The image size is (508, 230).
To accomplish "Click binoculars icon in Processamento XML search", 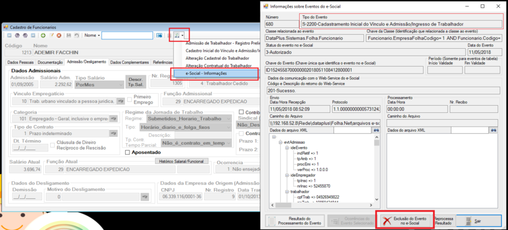I will coord(494,130).
